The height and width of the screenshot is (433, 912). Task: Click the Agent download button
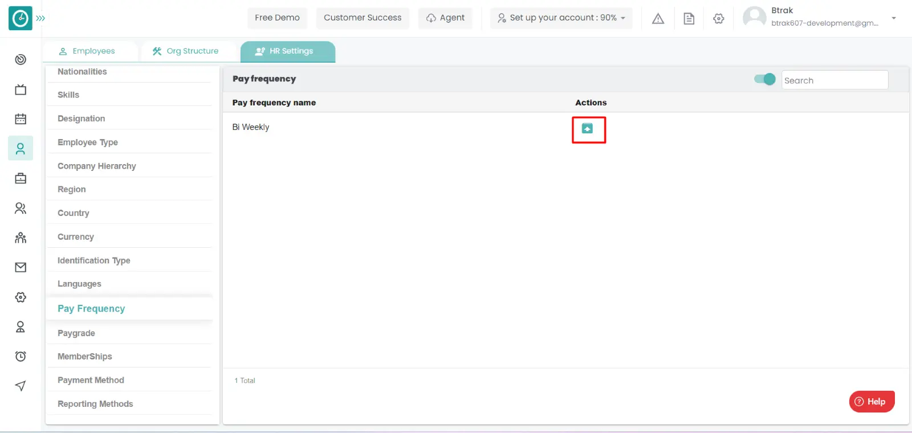tap(445, 18)
